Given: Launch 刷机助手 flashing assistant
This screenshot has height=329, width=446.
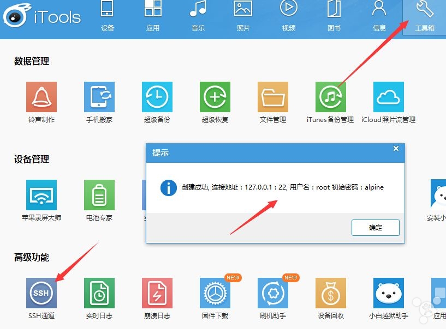Looking at the screenshot, I should pyautogui.click(x=273, y=298).
